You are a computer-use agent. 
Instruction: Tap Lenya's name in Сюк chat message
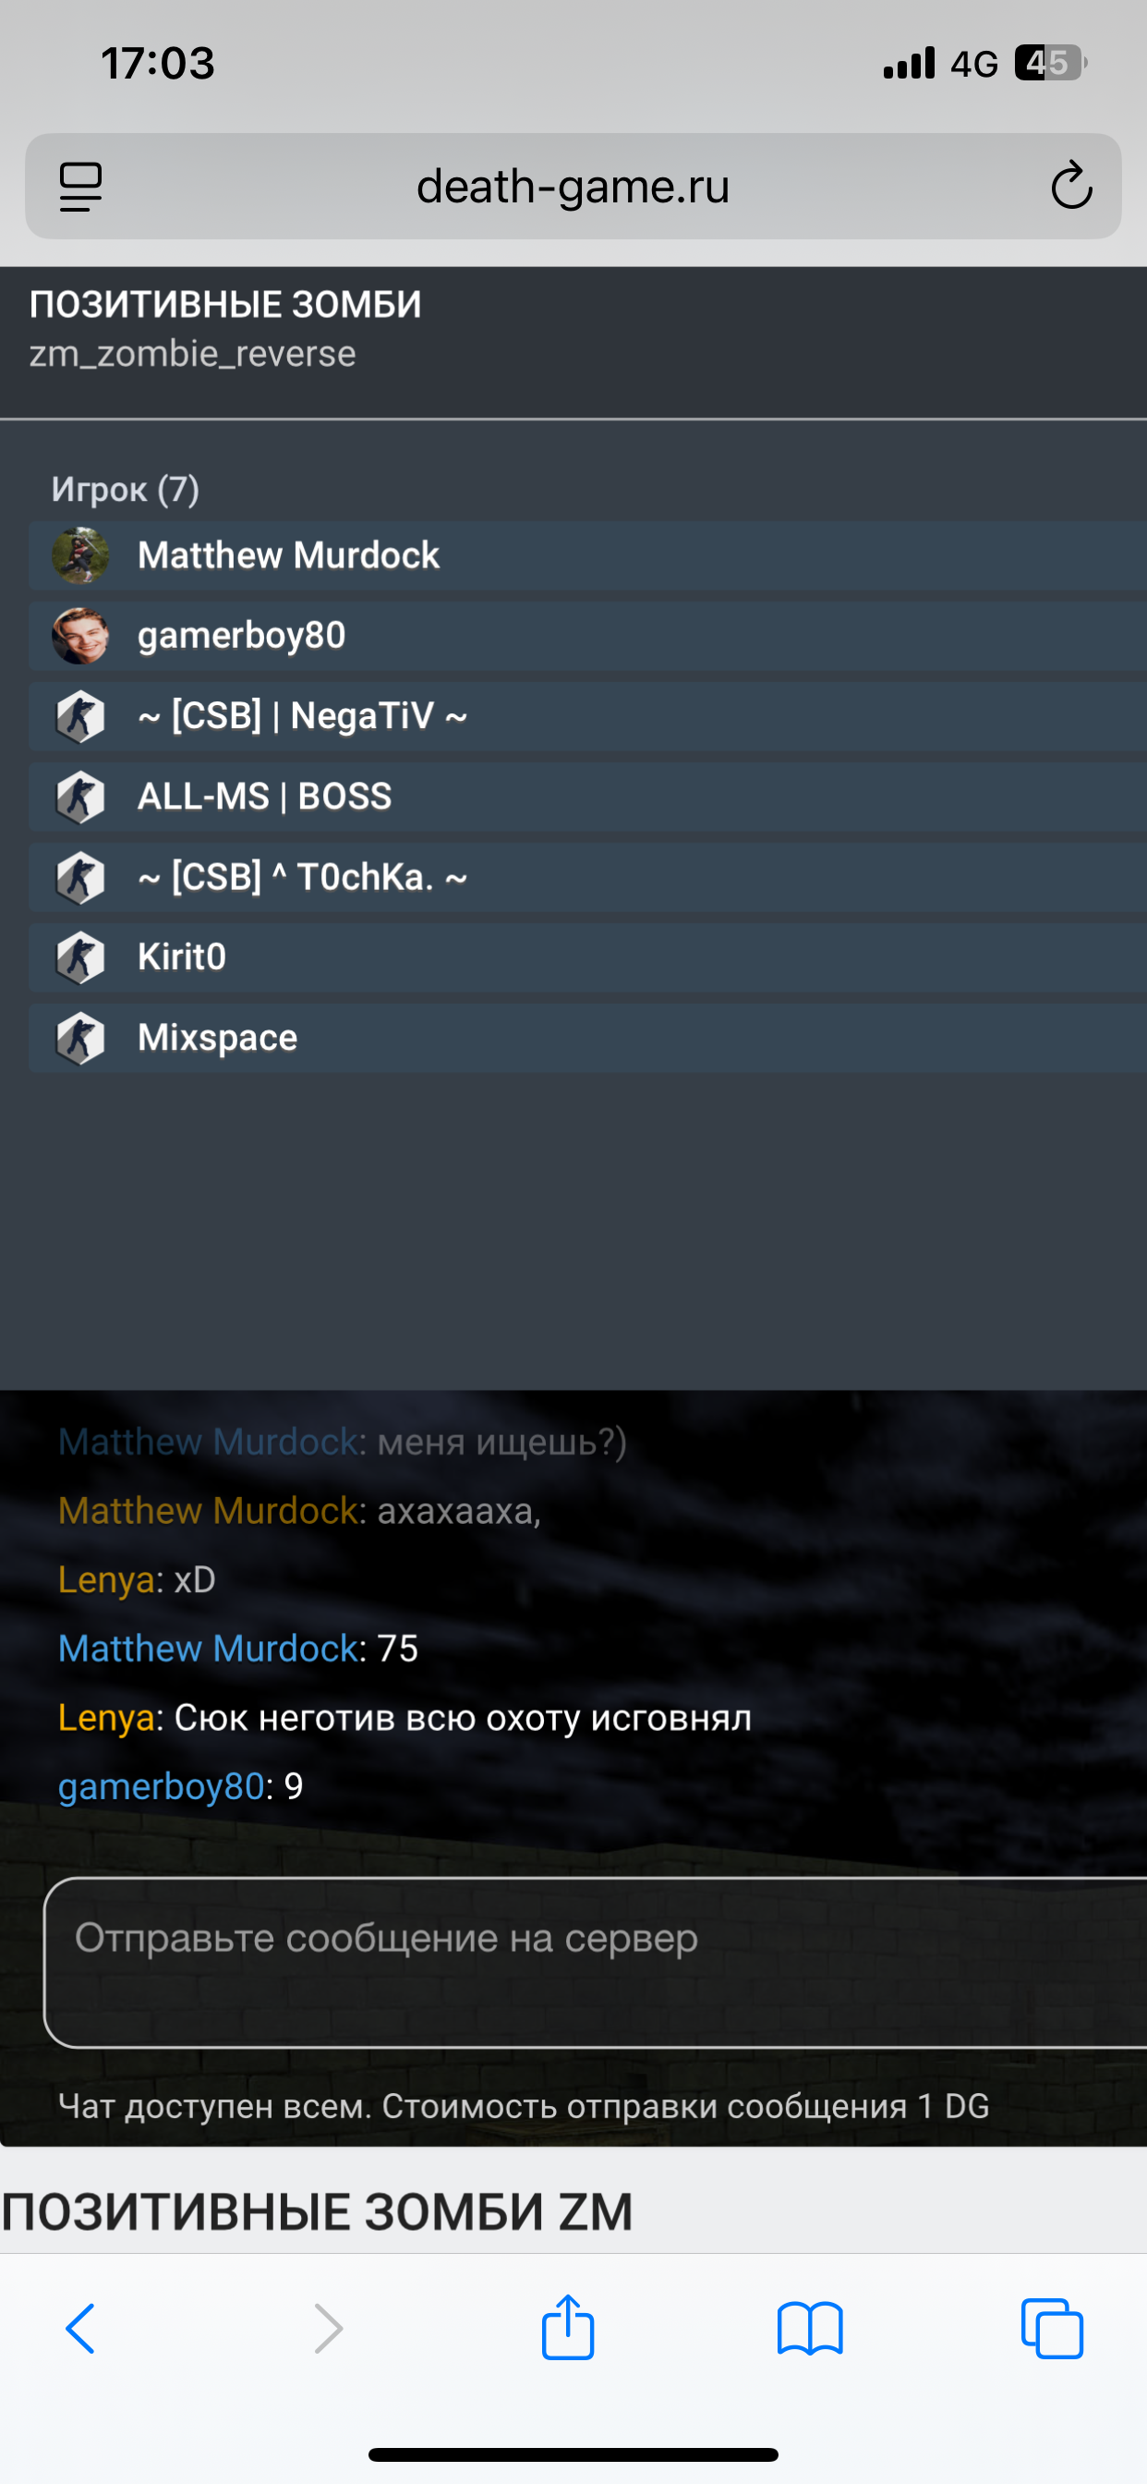click(x=106, y=1718)
